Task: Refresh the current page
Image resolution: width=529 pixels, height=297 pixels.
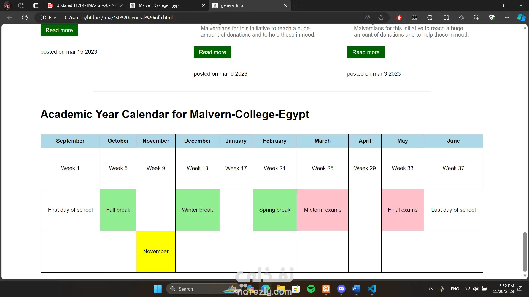Action: (25, 18)
